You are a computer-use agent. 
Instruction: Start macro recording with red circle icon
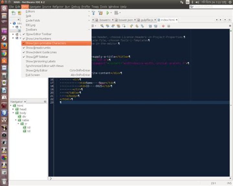[x=163, y=26]
